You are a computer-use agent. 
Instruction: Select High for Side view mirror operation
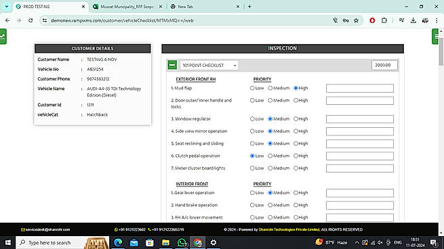296,131
